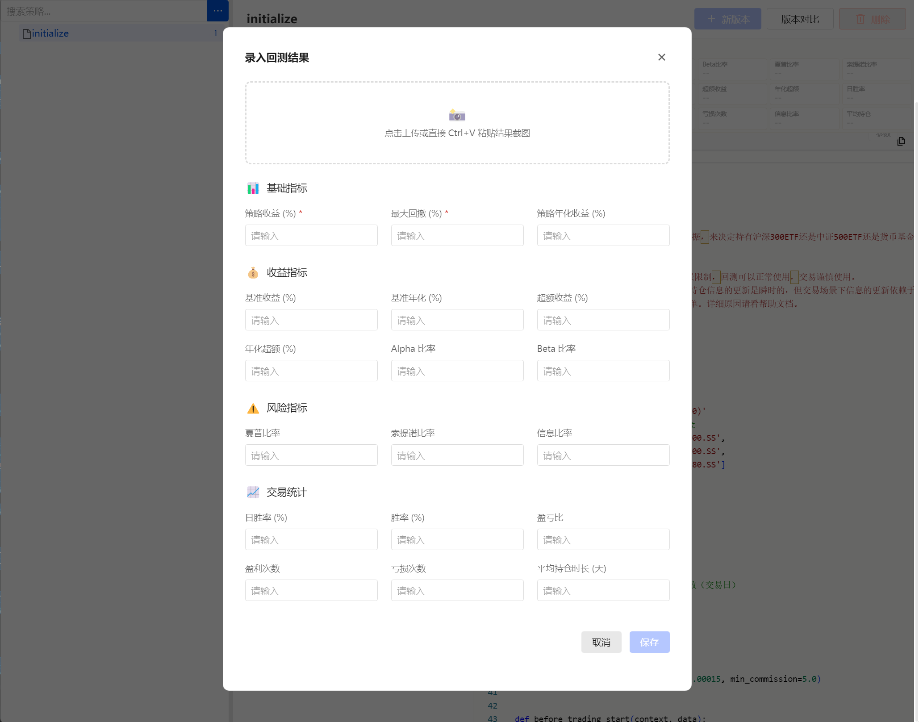Click the line chart icon for 交易统计
919x722 pixels.
point(253,492)
